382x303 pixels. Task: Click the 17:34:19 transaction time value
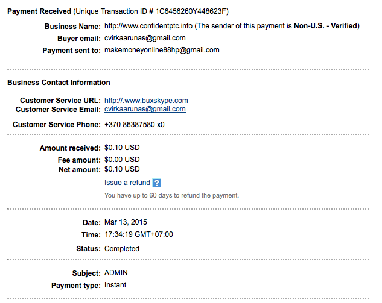[139, 234]
